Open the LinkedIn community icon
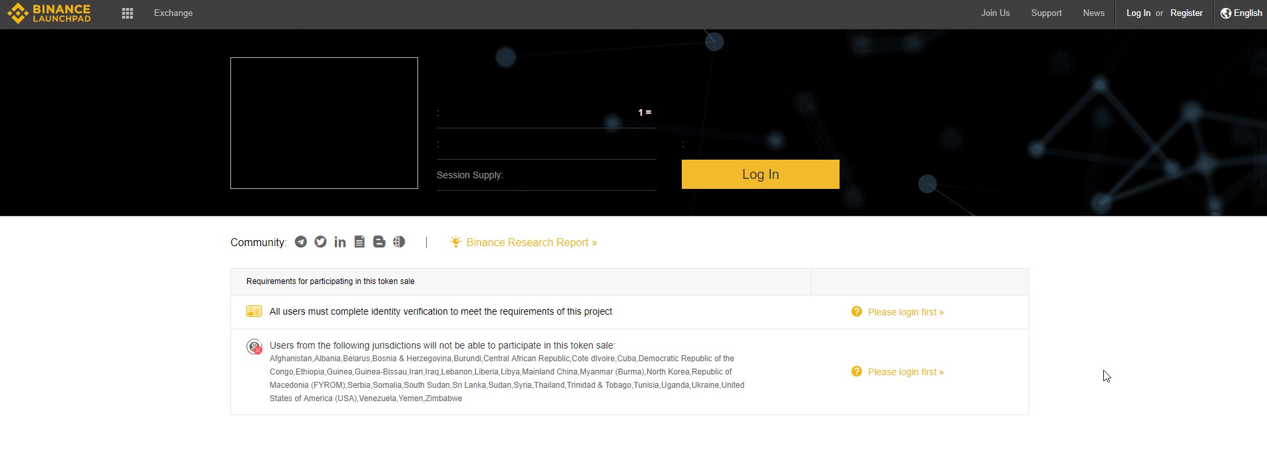The height and width of the screenshot is (465, 1267). (340, 242)
